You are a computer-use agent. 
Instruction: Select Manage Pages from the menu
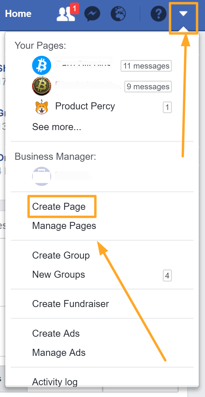[64, 226]
